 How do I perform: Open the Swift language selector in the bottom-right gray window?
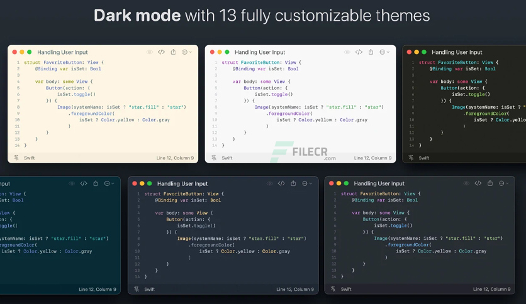pyautogui.click(x=346, y=289)
